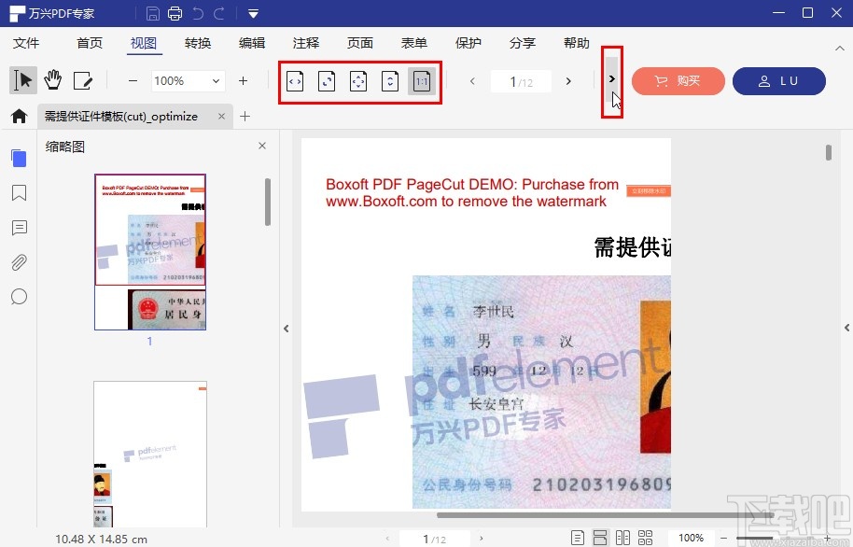Select the Hand pan tool
Image resolution: width=853 pixels, height=547 pixels.
click(x=53, y=80)
